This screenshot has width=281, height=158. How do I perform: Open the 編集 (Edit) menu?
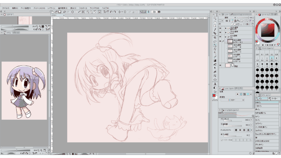[x=15, y=8]
